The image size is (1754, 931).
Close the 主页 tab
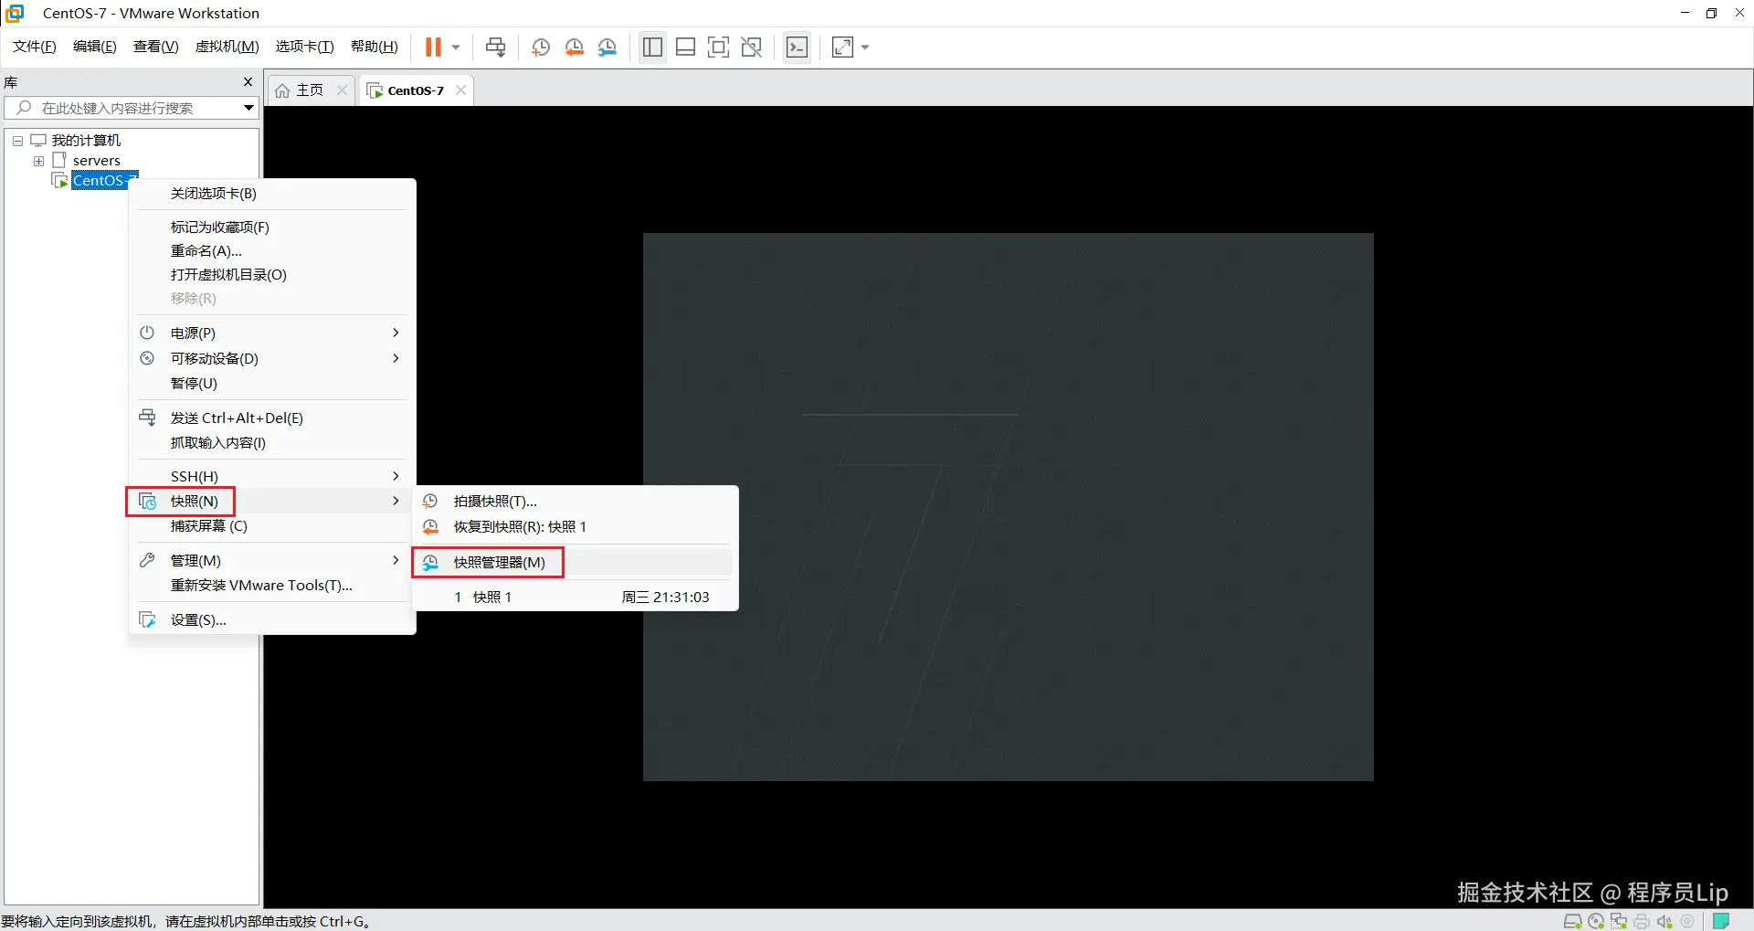coord(342,90)
